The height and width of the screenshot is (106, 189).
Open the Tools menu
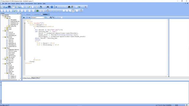click(x=35, y=4)
